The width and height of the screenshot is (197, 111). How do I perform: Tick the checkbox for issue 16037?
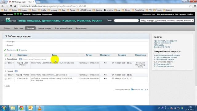tap(6, 79)
